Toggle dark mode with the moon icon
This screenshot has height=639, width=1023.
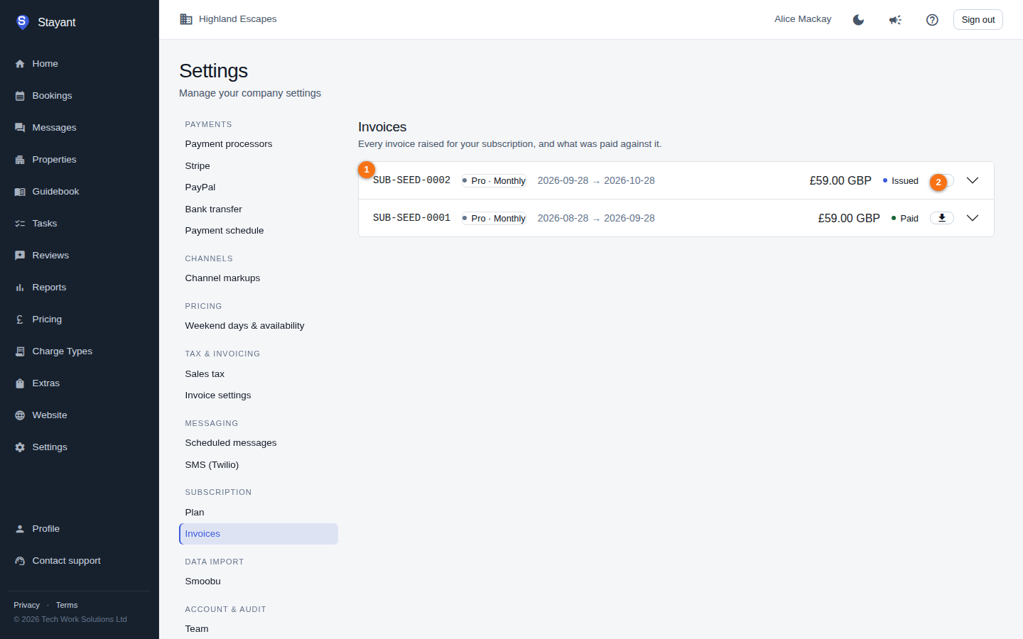pyautogui.click(x=858, y=20)
